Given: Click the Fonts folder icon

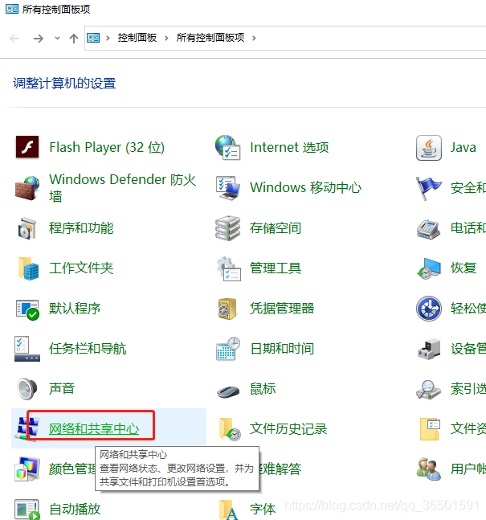Looking at the screenshot, I should pyautogui.click(x=229, y=510).
